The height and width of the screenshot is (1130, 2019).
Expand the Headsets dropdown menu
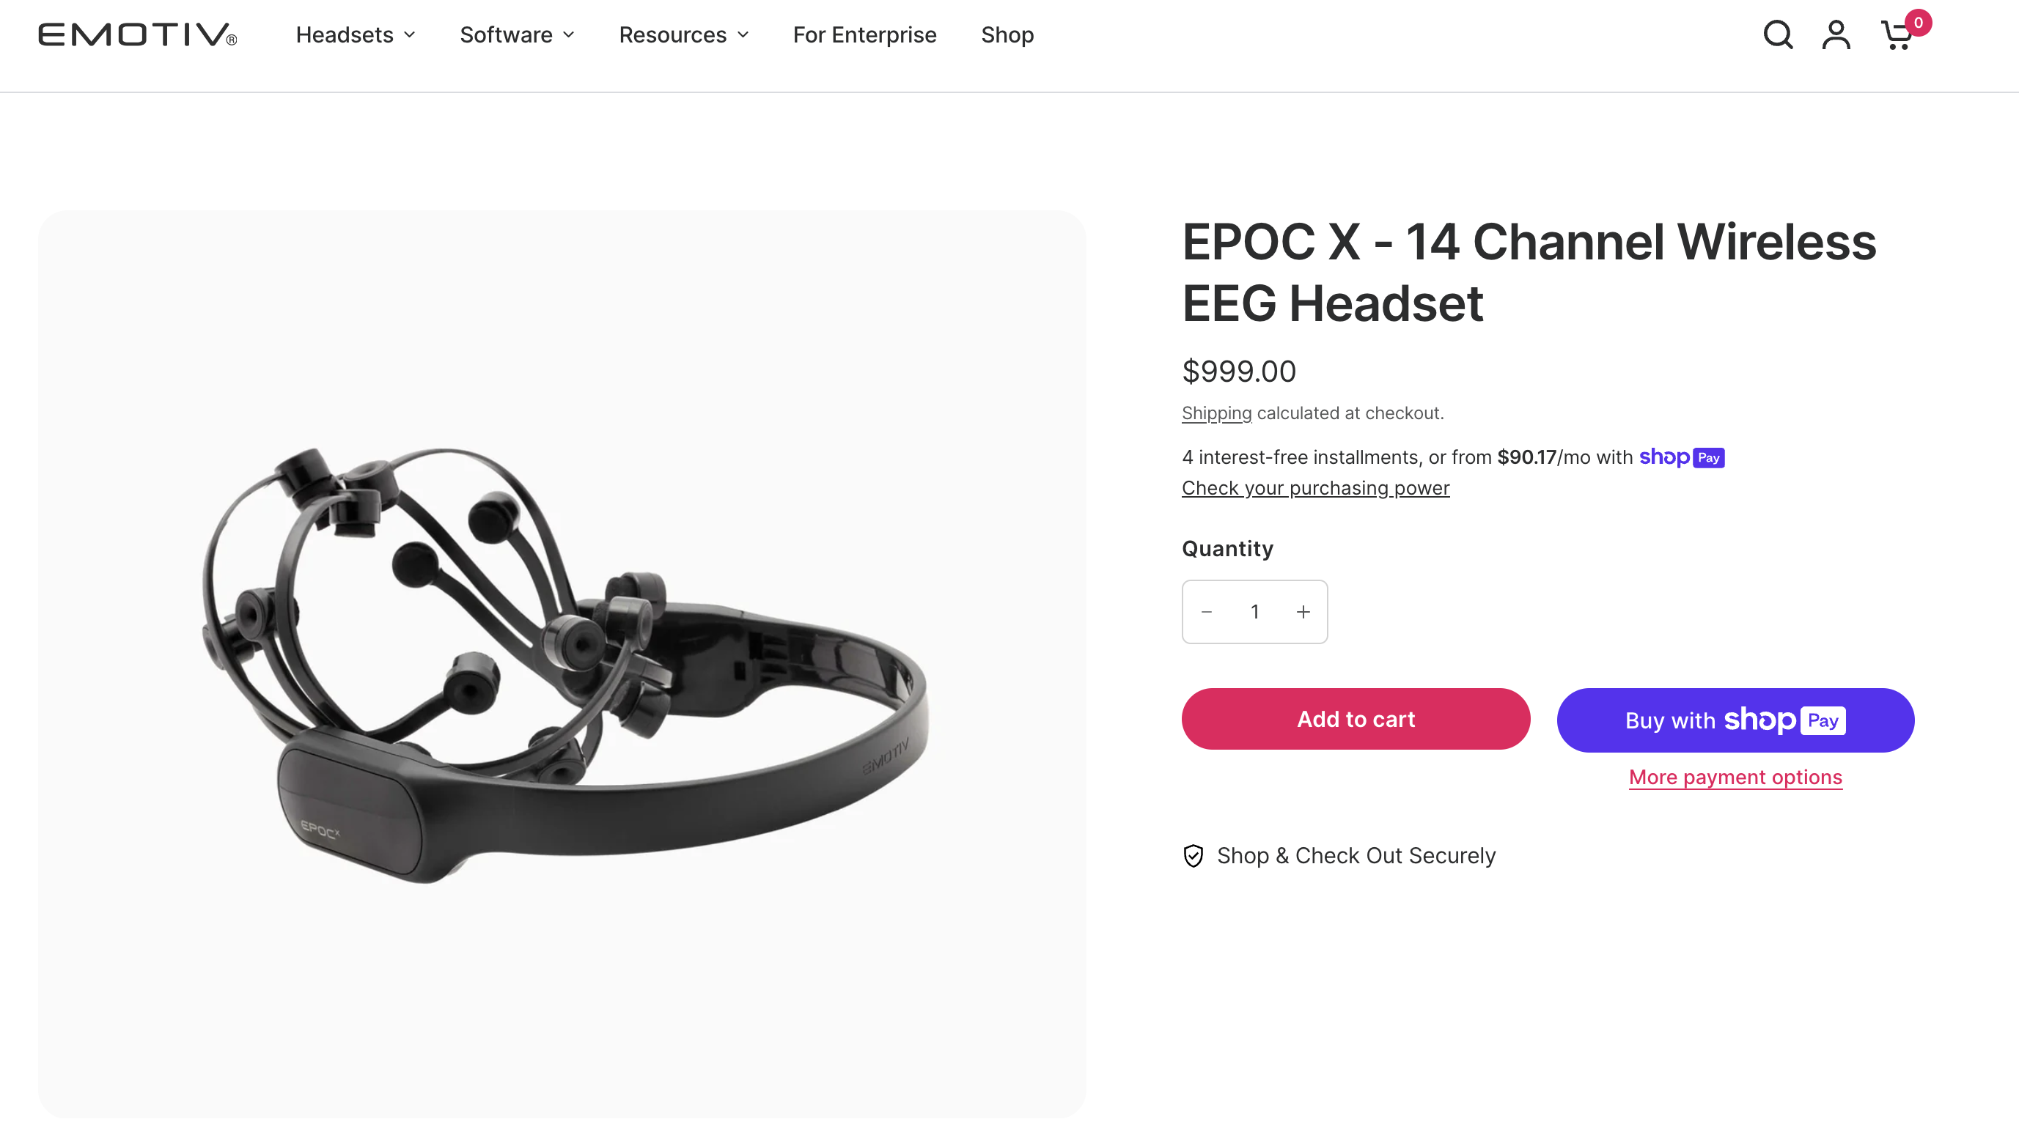[x=355, y=35]
